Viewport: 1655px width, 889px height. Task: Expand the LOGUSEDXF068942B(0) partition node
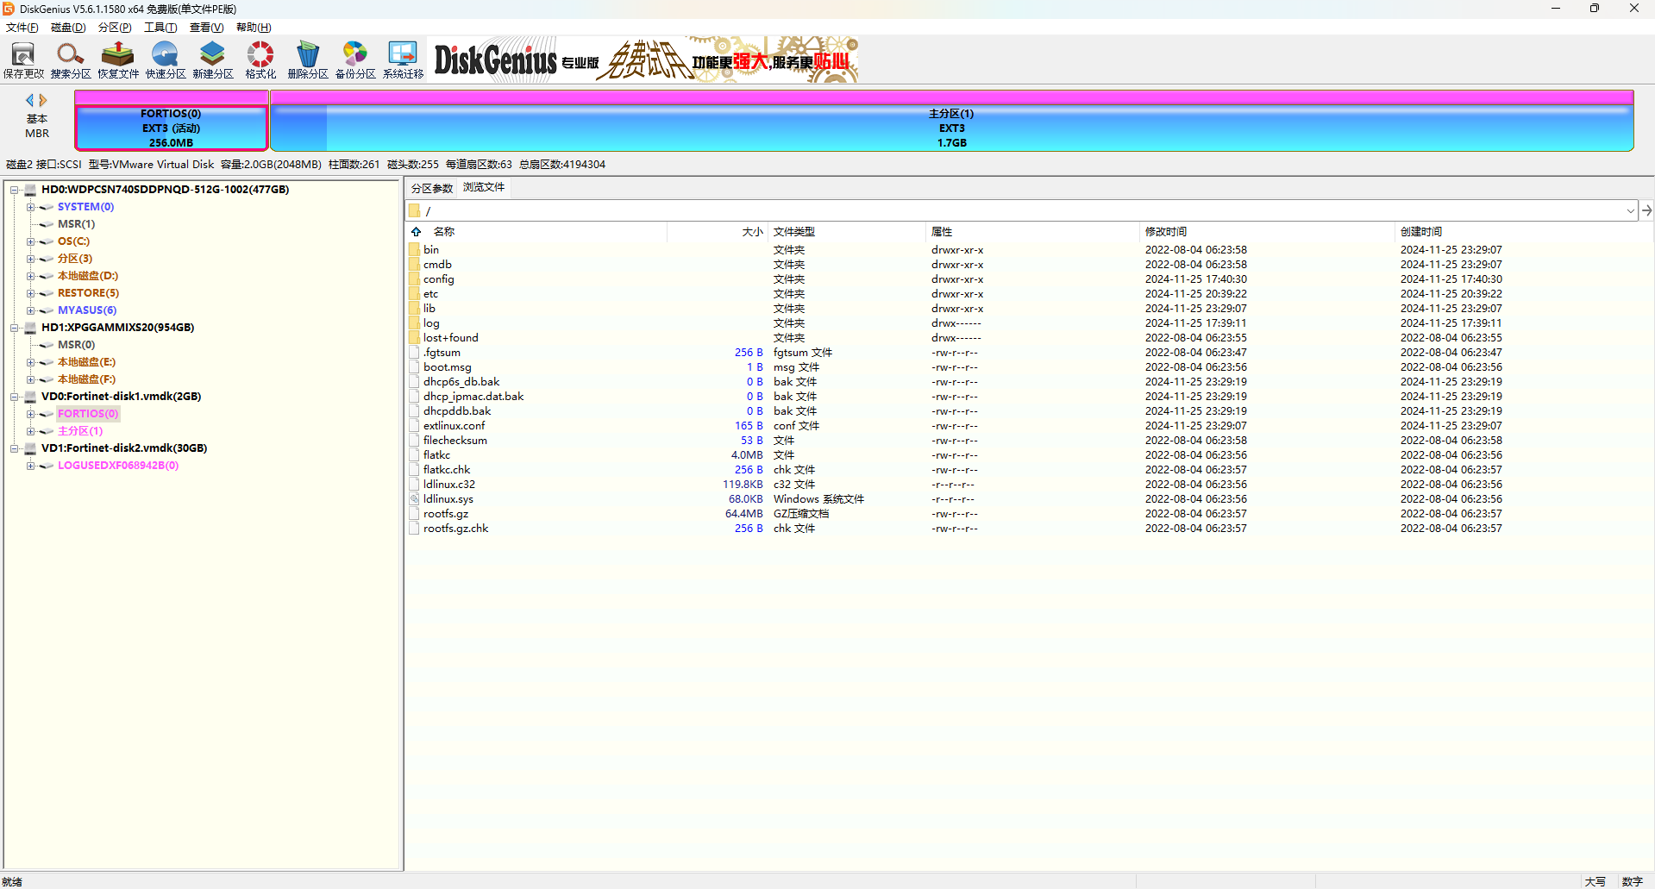(x=30, y=466)
